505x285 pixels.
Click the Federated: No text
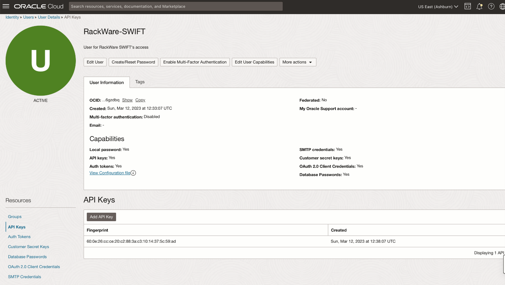pos(313,100)
